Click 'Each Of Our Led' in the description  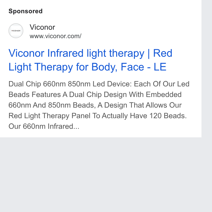(162, 84)
